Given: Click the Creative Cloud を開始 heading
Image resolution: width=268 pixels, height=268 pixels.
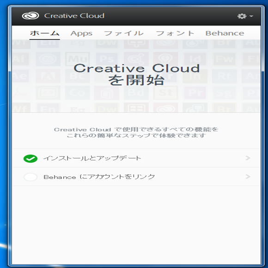Looking at the screenshot, I should (136, 74).
